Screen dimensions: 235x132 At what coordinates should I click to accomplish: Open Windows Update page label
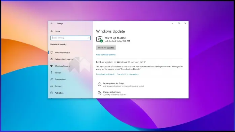coord(62,53)
